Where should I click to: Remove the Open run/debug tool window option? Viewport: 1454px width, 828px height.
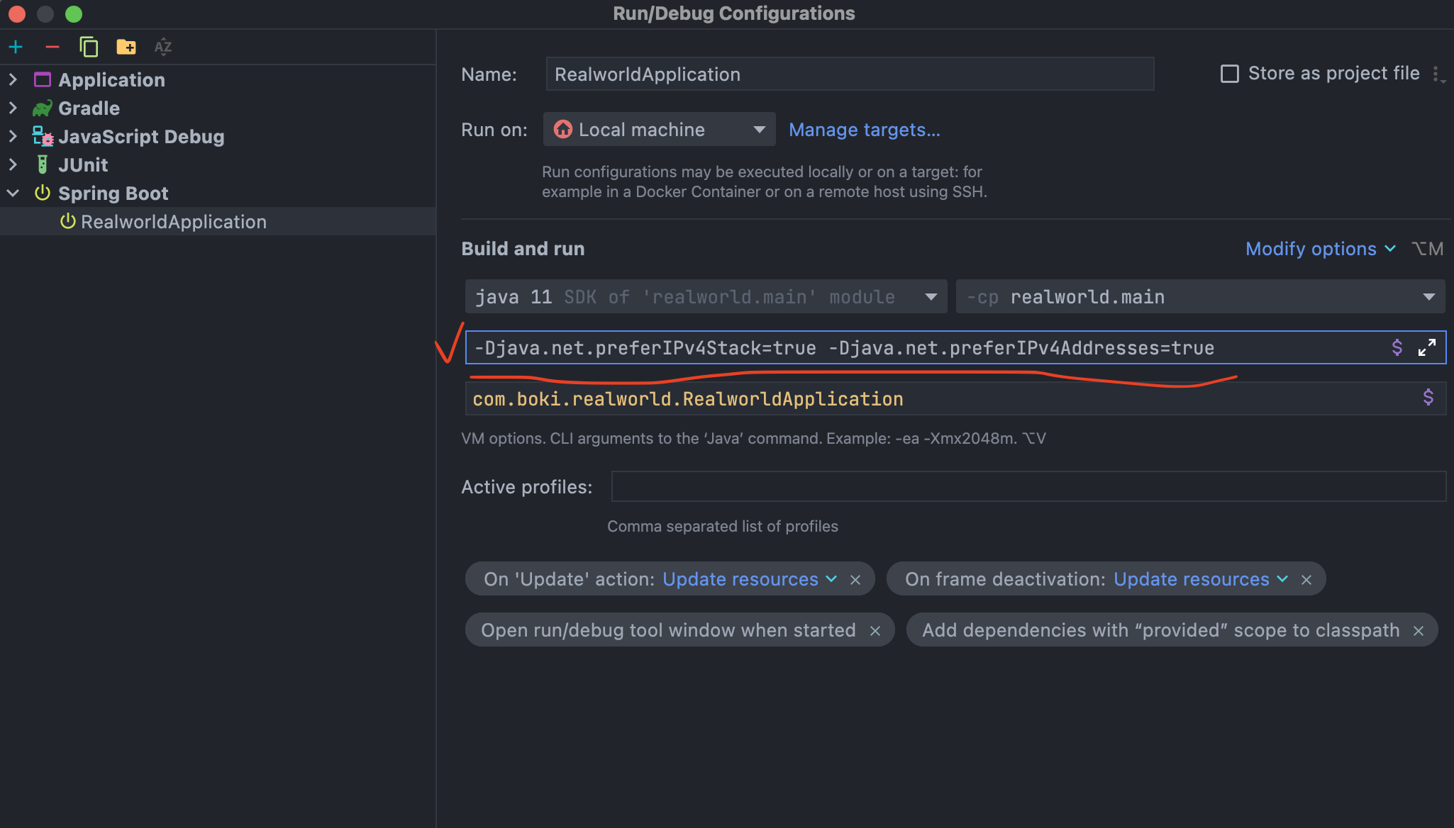point(875,631)
